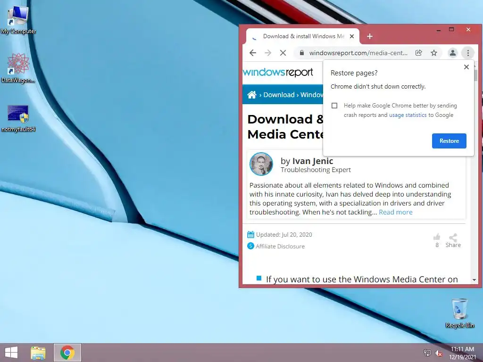Click Read more in author bio
The image size is (483, 362).
[396, 212]
